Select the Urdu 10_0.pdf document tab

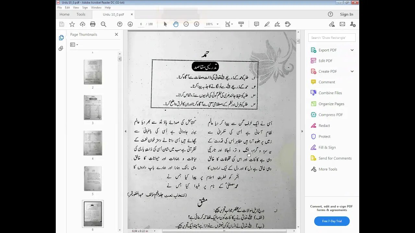pyautogui.click(x=113, y=14)
